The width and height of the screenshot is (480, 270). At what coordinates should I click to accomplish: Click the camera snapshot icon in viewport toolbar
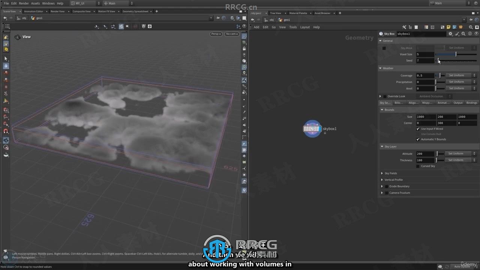[x=150, y=26]
